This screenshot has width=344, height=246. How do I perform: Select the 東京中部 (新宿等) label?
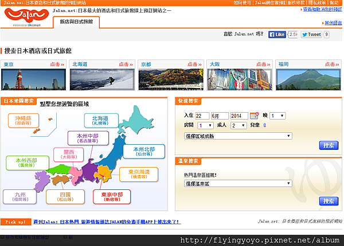[112, 197]
